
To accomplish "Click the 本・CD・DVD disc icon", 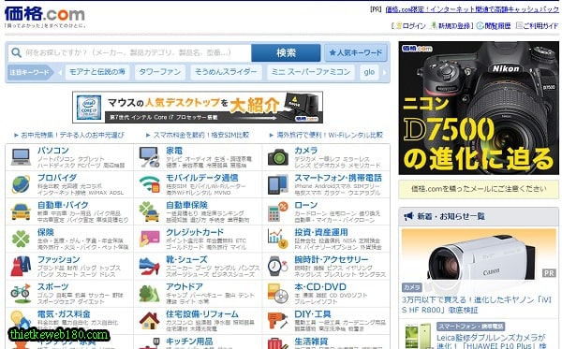I will 278,293.
